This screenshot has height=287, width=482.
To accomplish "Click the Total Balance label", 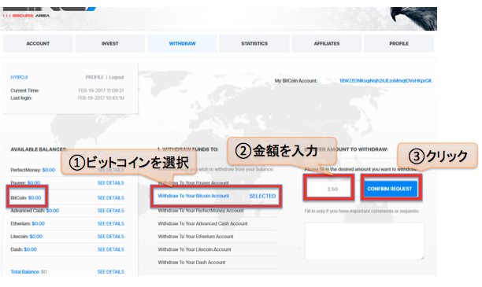I will point(25,271).
